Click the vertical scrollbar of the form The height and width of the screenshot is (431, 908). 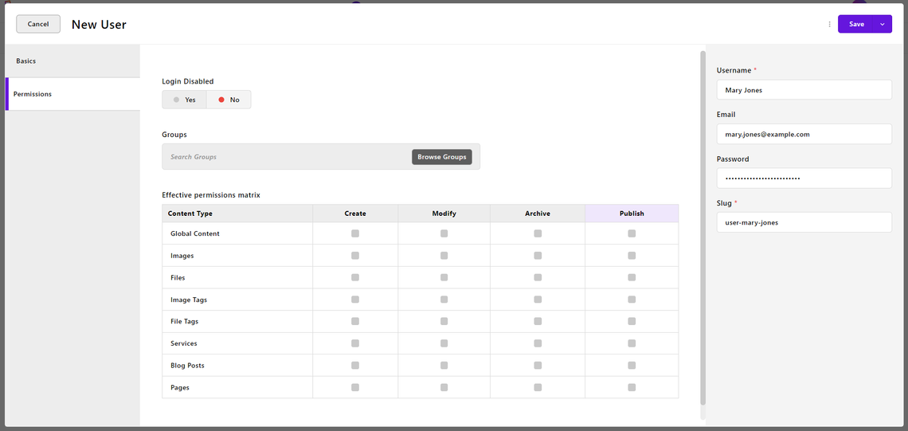coord(703,228)
